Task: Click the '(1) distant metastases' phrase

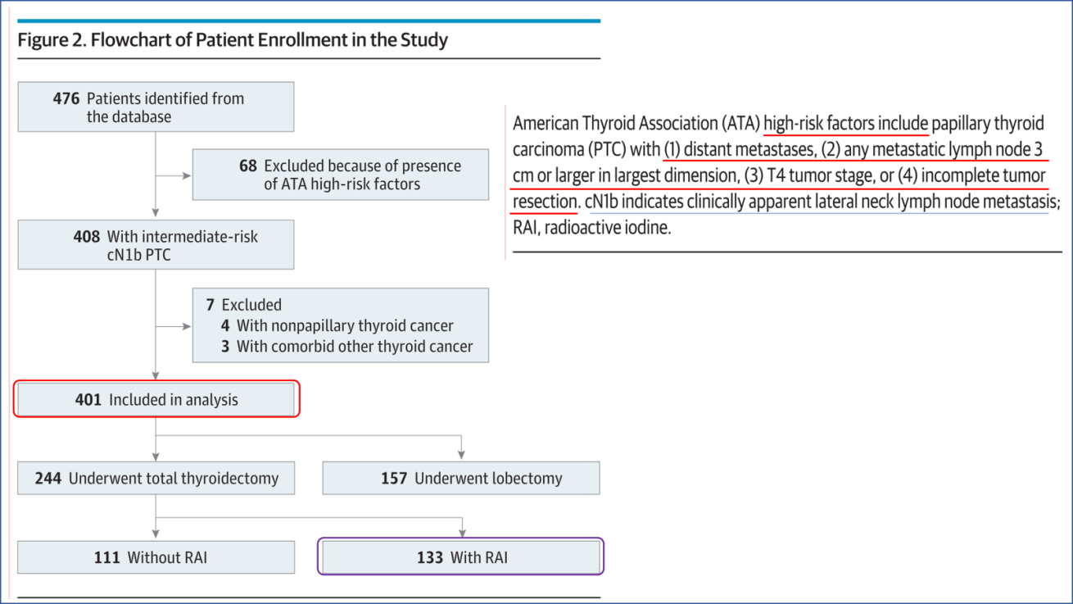Action: (738, 150)
